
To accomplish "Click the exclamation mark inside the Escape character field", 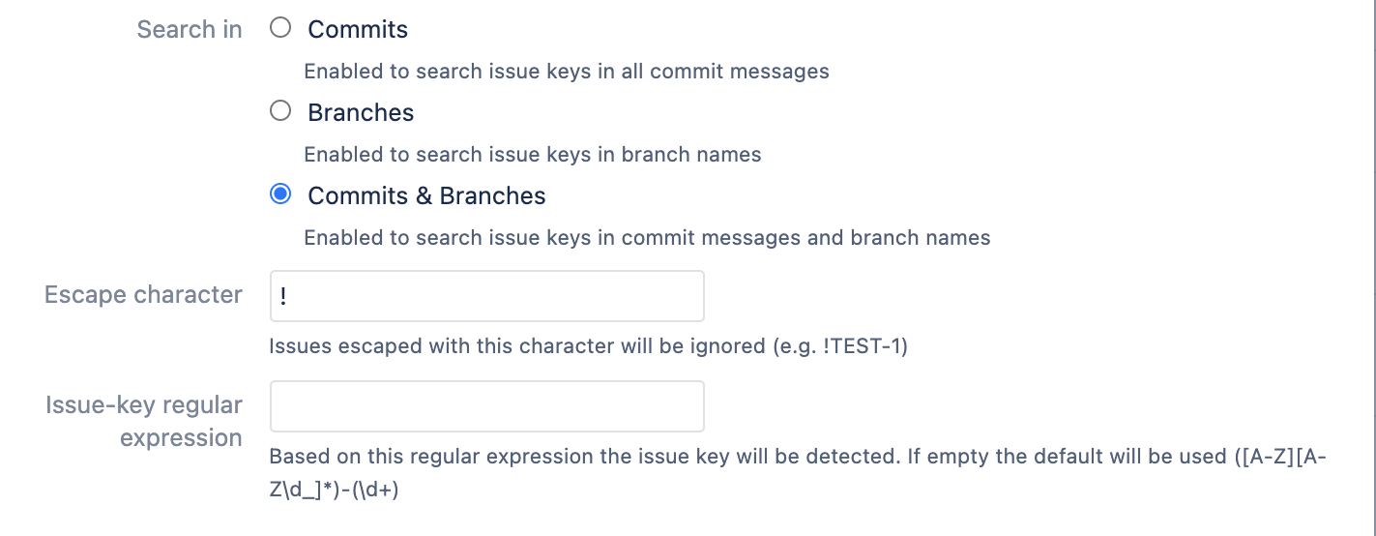I will coord(282,296).
